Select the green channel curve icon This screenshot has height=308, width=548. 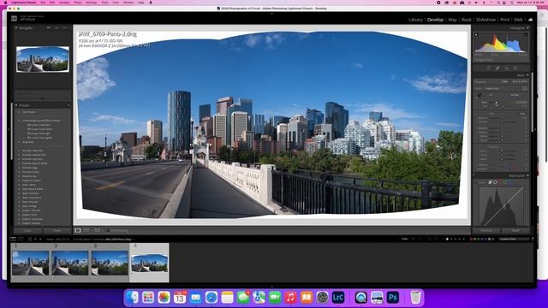(504, 182)
